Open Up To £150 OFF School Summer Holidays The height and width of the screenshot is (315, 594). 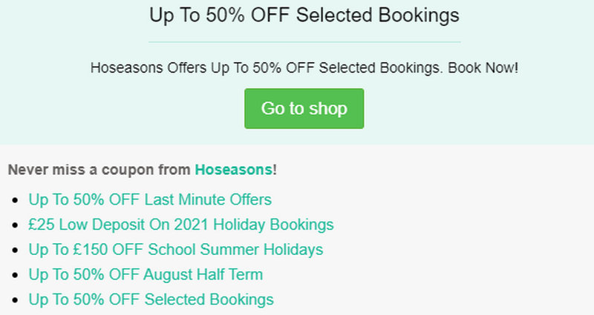tap(175, 250)
